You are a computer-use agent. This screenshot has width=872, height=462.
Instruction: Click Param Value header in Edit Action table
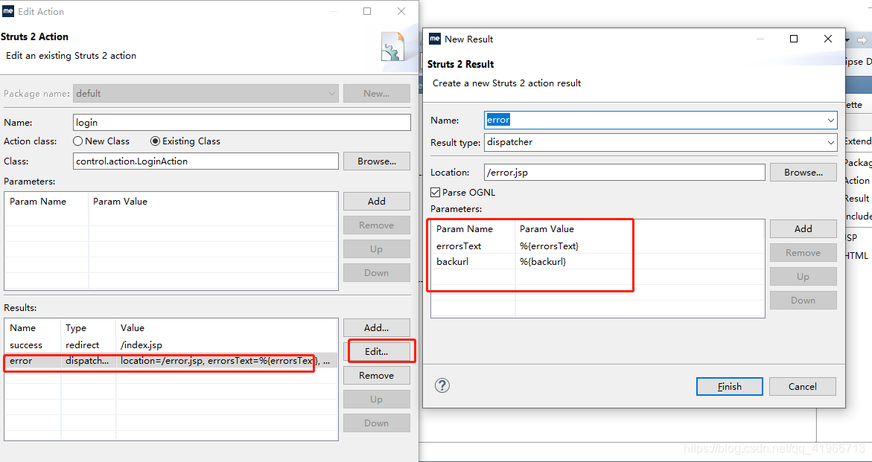[x=120, y=201]
